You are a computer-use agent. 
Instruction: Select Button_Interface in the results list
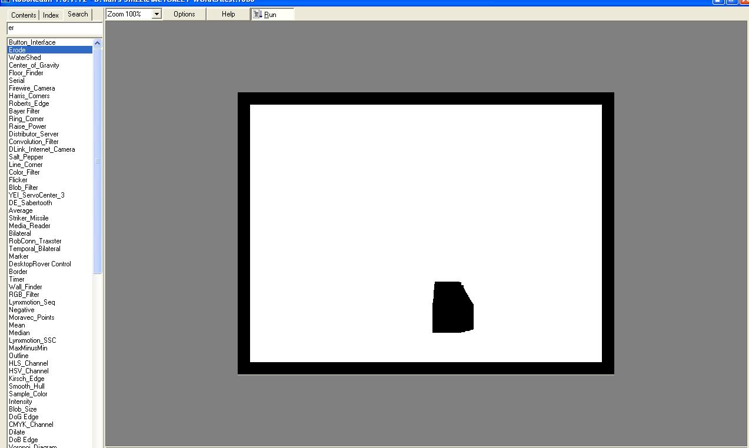[32, 42]
